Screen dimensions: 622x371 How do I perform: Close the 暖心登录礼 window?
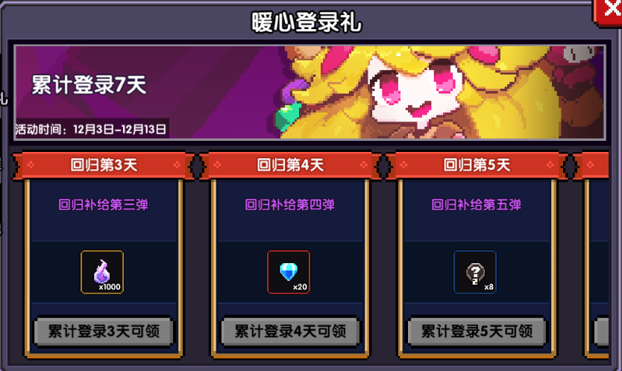[608, 11]
